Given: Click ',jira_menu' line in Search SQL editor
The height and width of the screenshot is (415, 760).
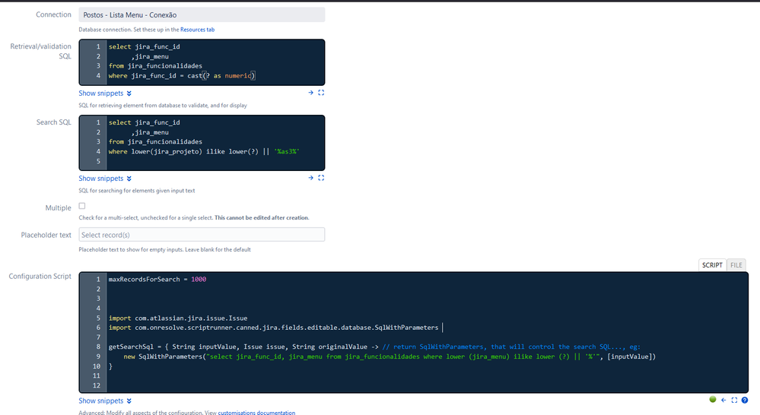Looking at the screenshot, I should point(150,132).
